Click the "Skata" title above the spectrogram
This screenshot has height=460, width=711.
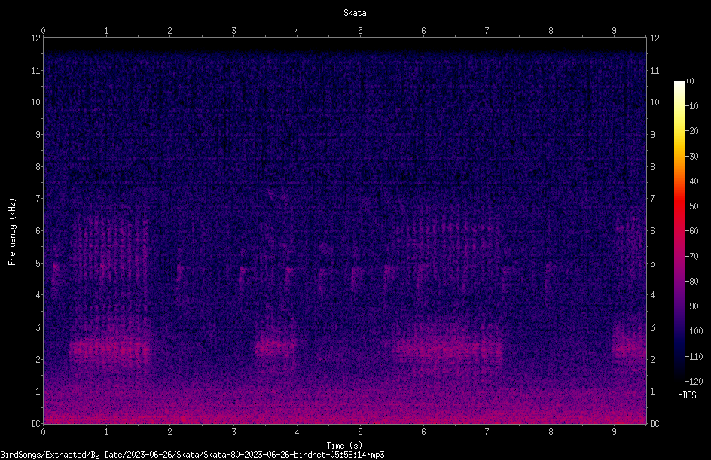[x=355, y=13]
